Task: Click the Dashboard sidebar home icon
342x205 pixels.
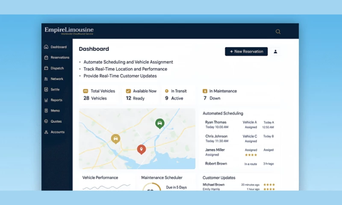Action: coord(46,47)
